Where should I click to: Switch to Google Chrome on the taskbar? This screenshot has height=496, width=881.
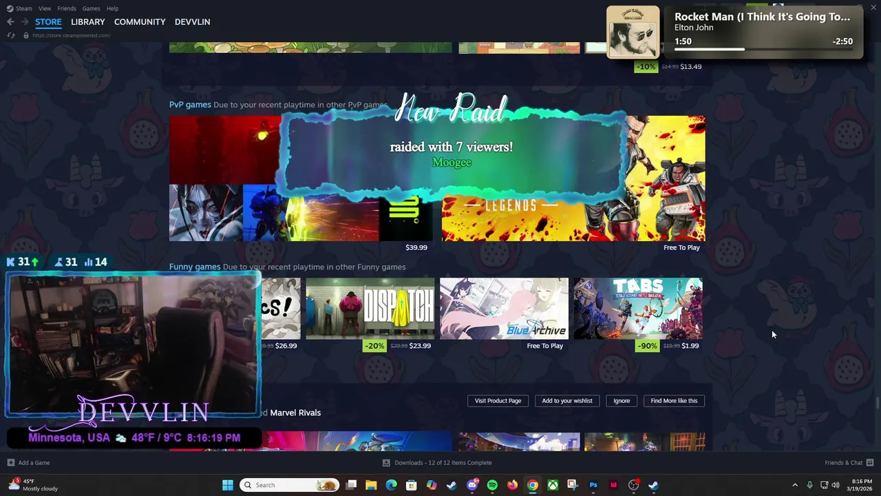pos(533,485)
